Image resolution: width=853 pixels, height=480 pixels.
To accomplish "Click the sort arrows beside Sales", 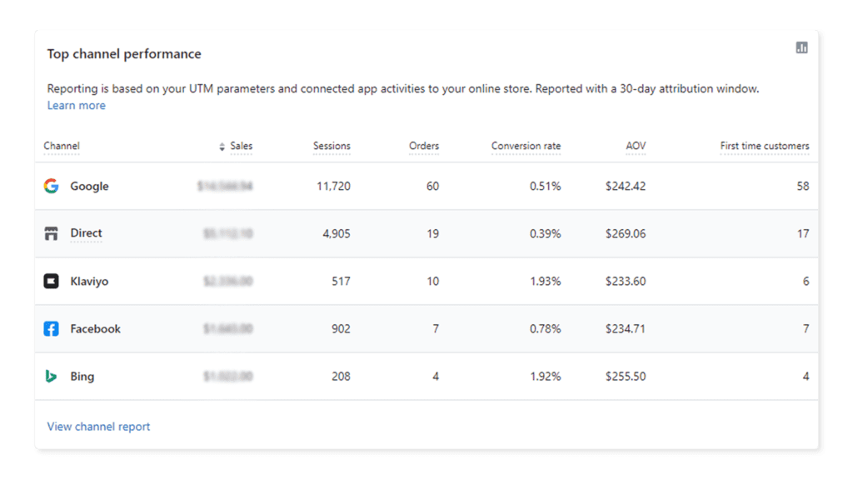I will tap(222, 147).
